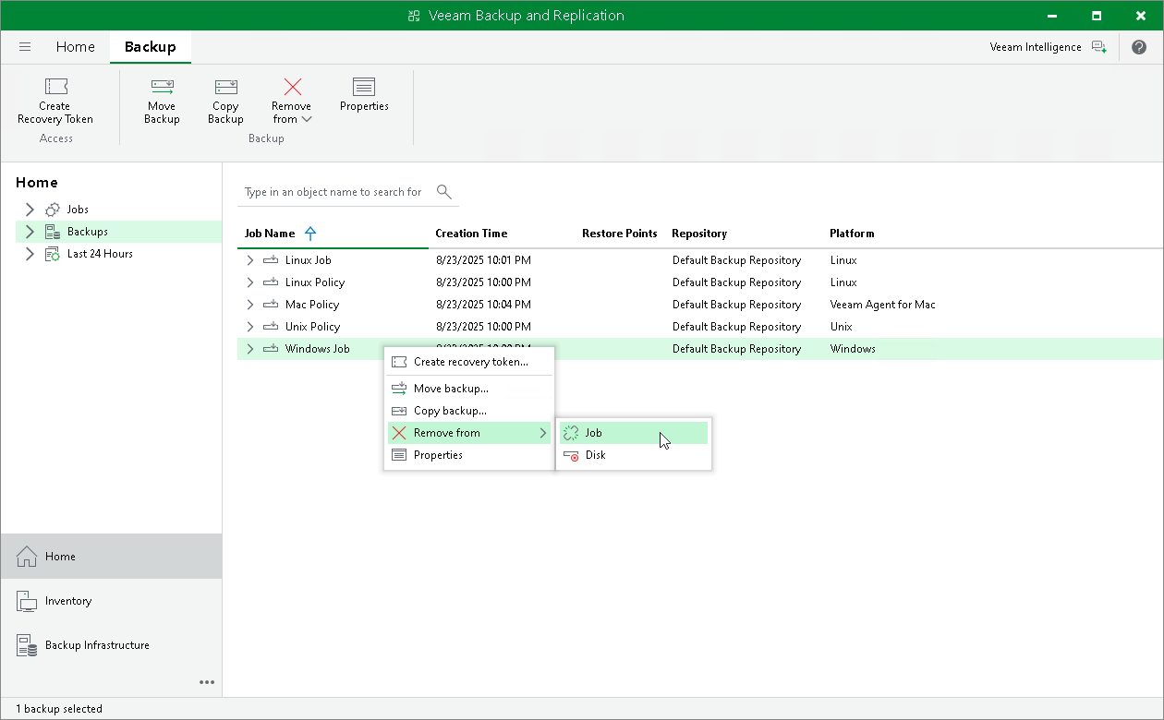Click the Mac Policy backup icon
Screen dimensions: 1164x720
(271, 305)
